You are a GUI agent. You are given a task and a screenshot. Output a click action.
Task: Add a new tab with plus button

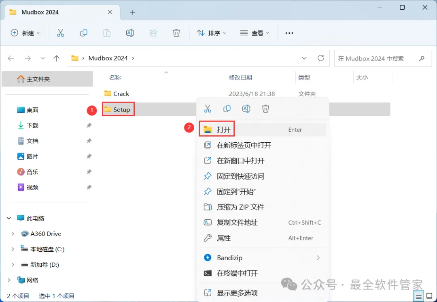pyautogui.click(x=132, y=12)
